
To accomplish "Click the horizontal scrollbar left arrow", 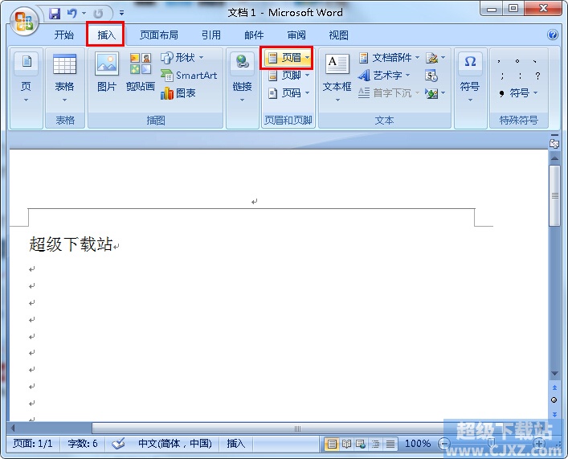I will (13, 428).
